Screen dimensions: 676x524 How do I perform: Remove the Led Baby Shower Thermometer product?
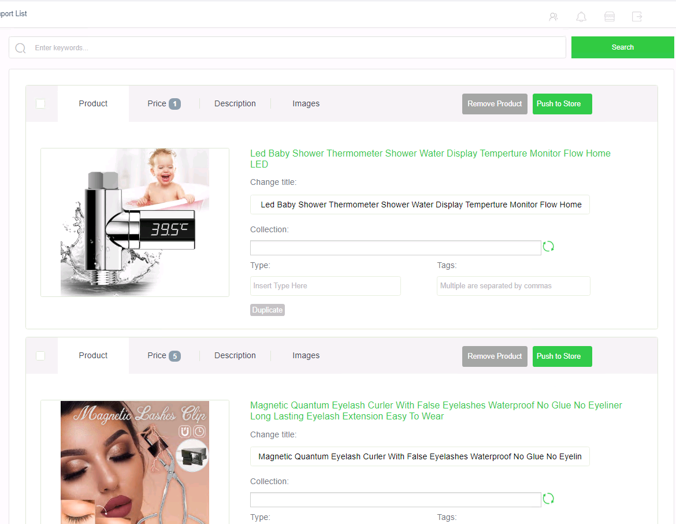pos(495,104)
